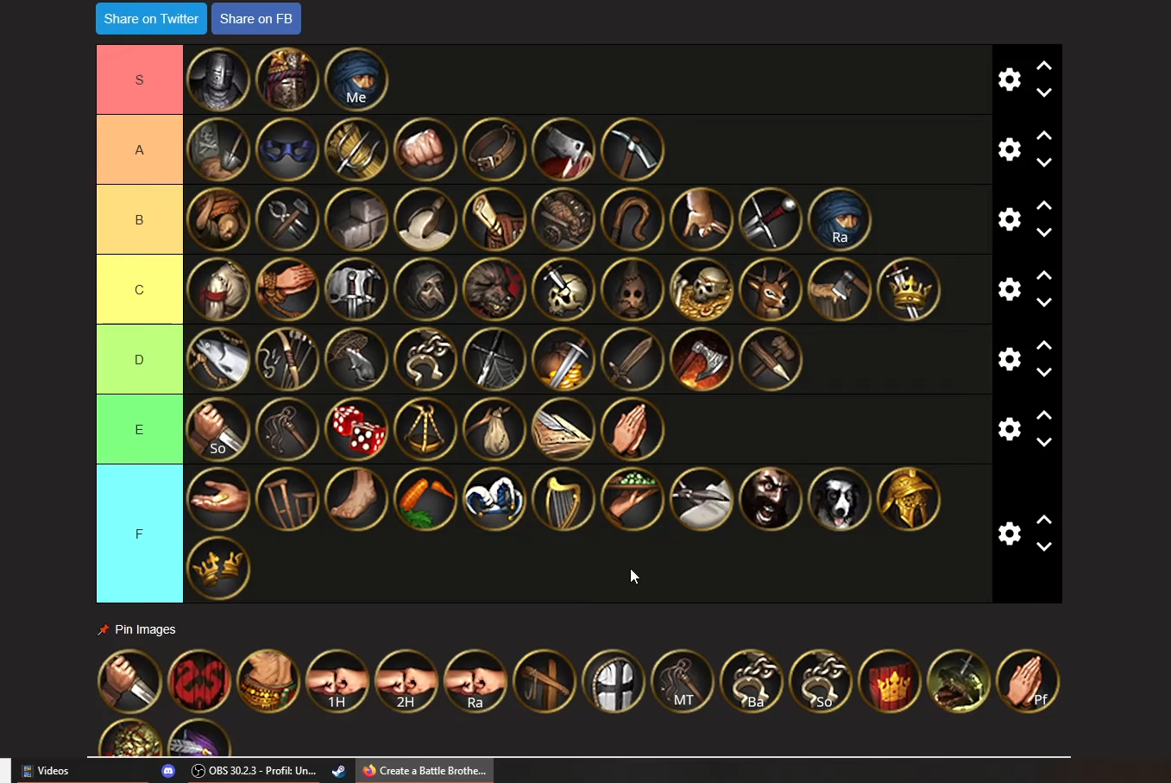1171x783 pixels.
Task: Click the cyan F tier label
Action: 140,534
